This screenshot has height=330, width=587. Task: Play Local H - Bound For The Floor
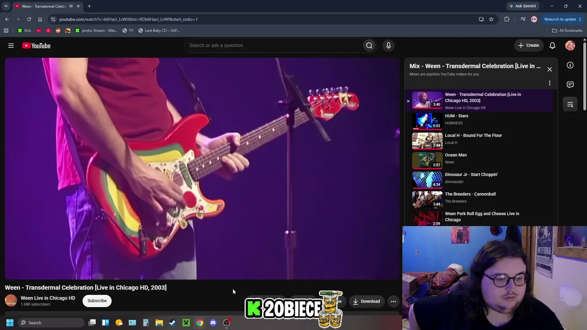tap(479, 141)
